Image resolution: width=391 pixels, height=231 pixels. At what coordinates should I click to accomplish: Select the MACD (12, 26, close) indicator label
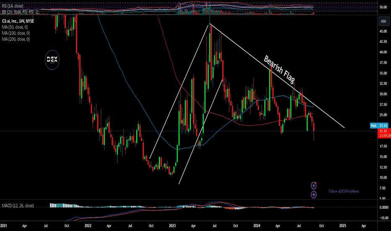(18, 205)
